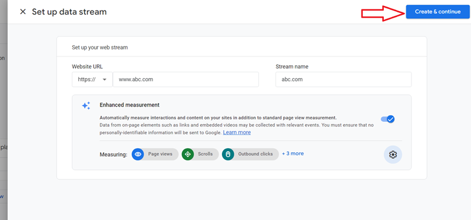The height and width of the screenshot is (220, 471).
Task: Click the Set up your web stream heading
Action: [99, 48]
